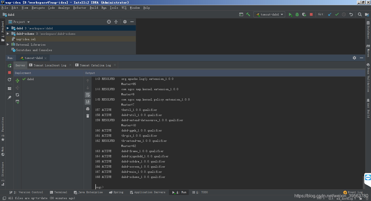Close the Tomcat Localhost Log tab
This screenshot has width=371, height=201.
(70, 65)
